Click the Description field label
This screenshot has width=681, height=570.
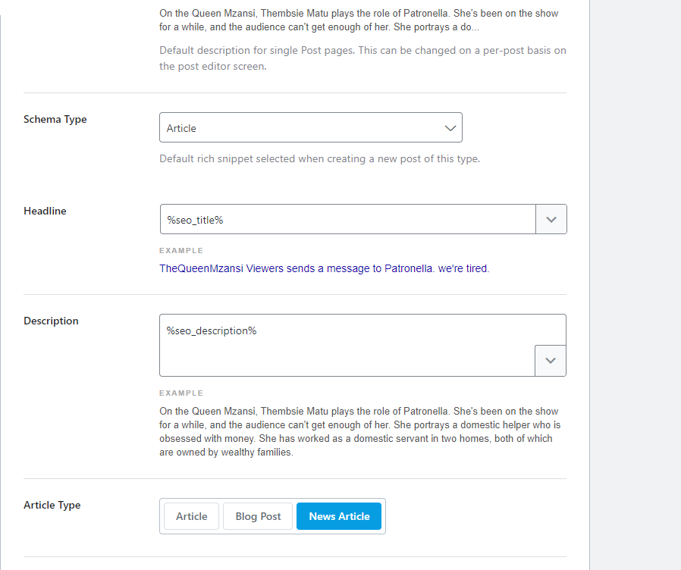51,321
